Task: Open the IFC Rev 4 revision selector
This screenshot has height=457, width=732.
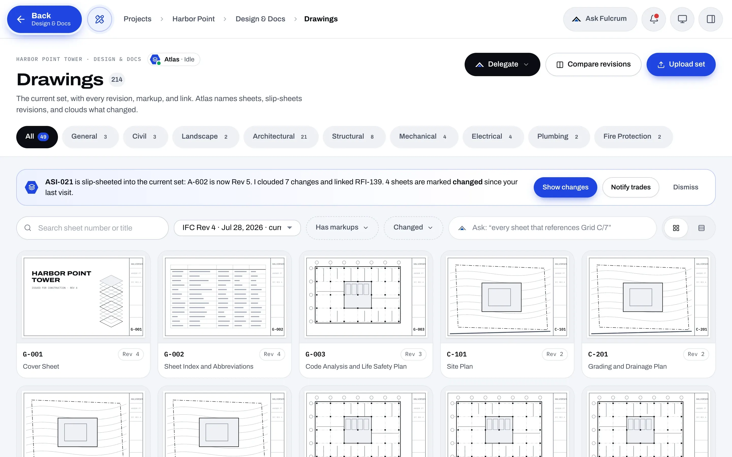Action: click(237, 227)
